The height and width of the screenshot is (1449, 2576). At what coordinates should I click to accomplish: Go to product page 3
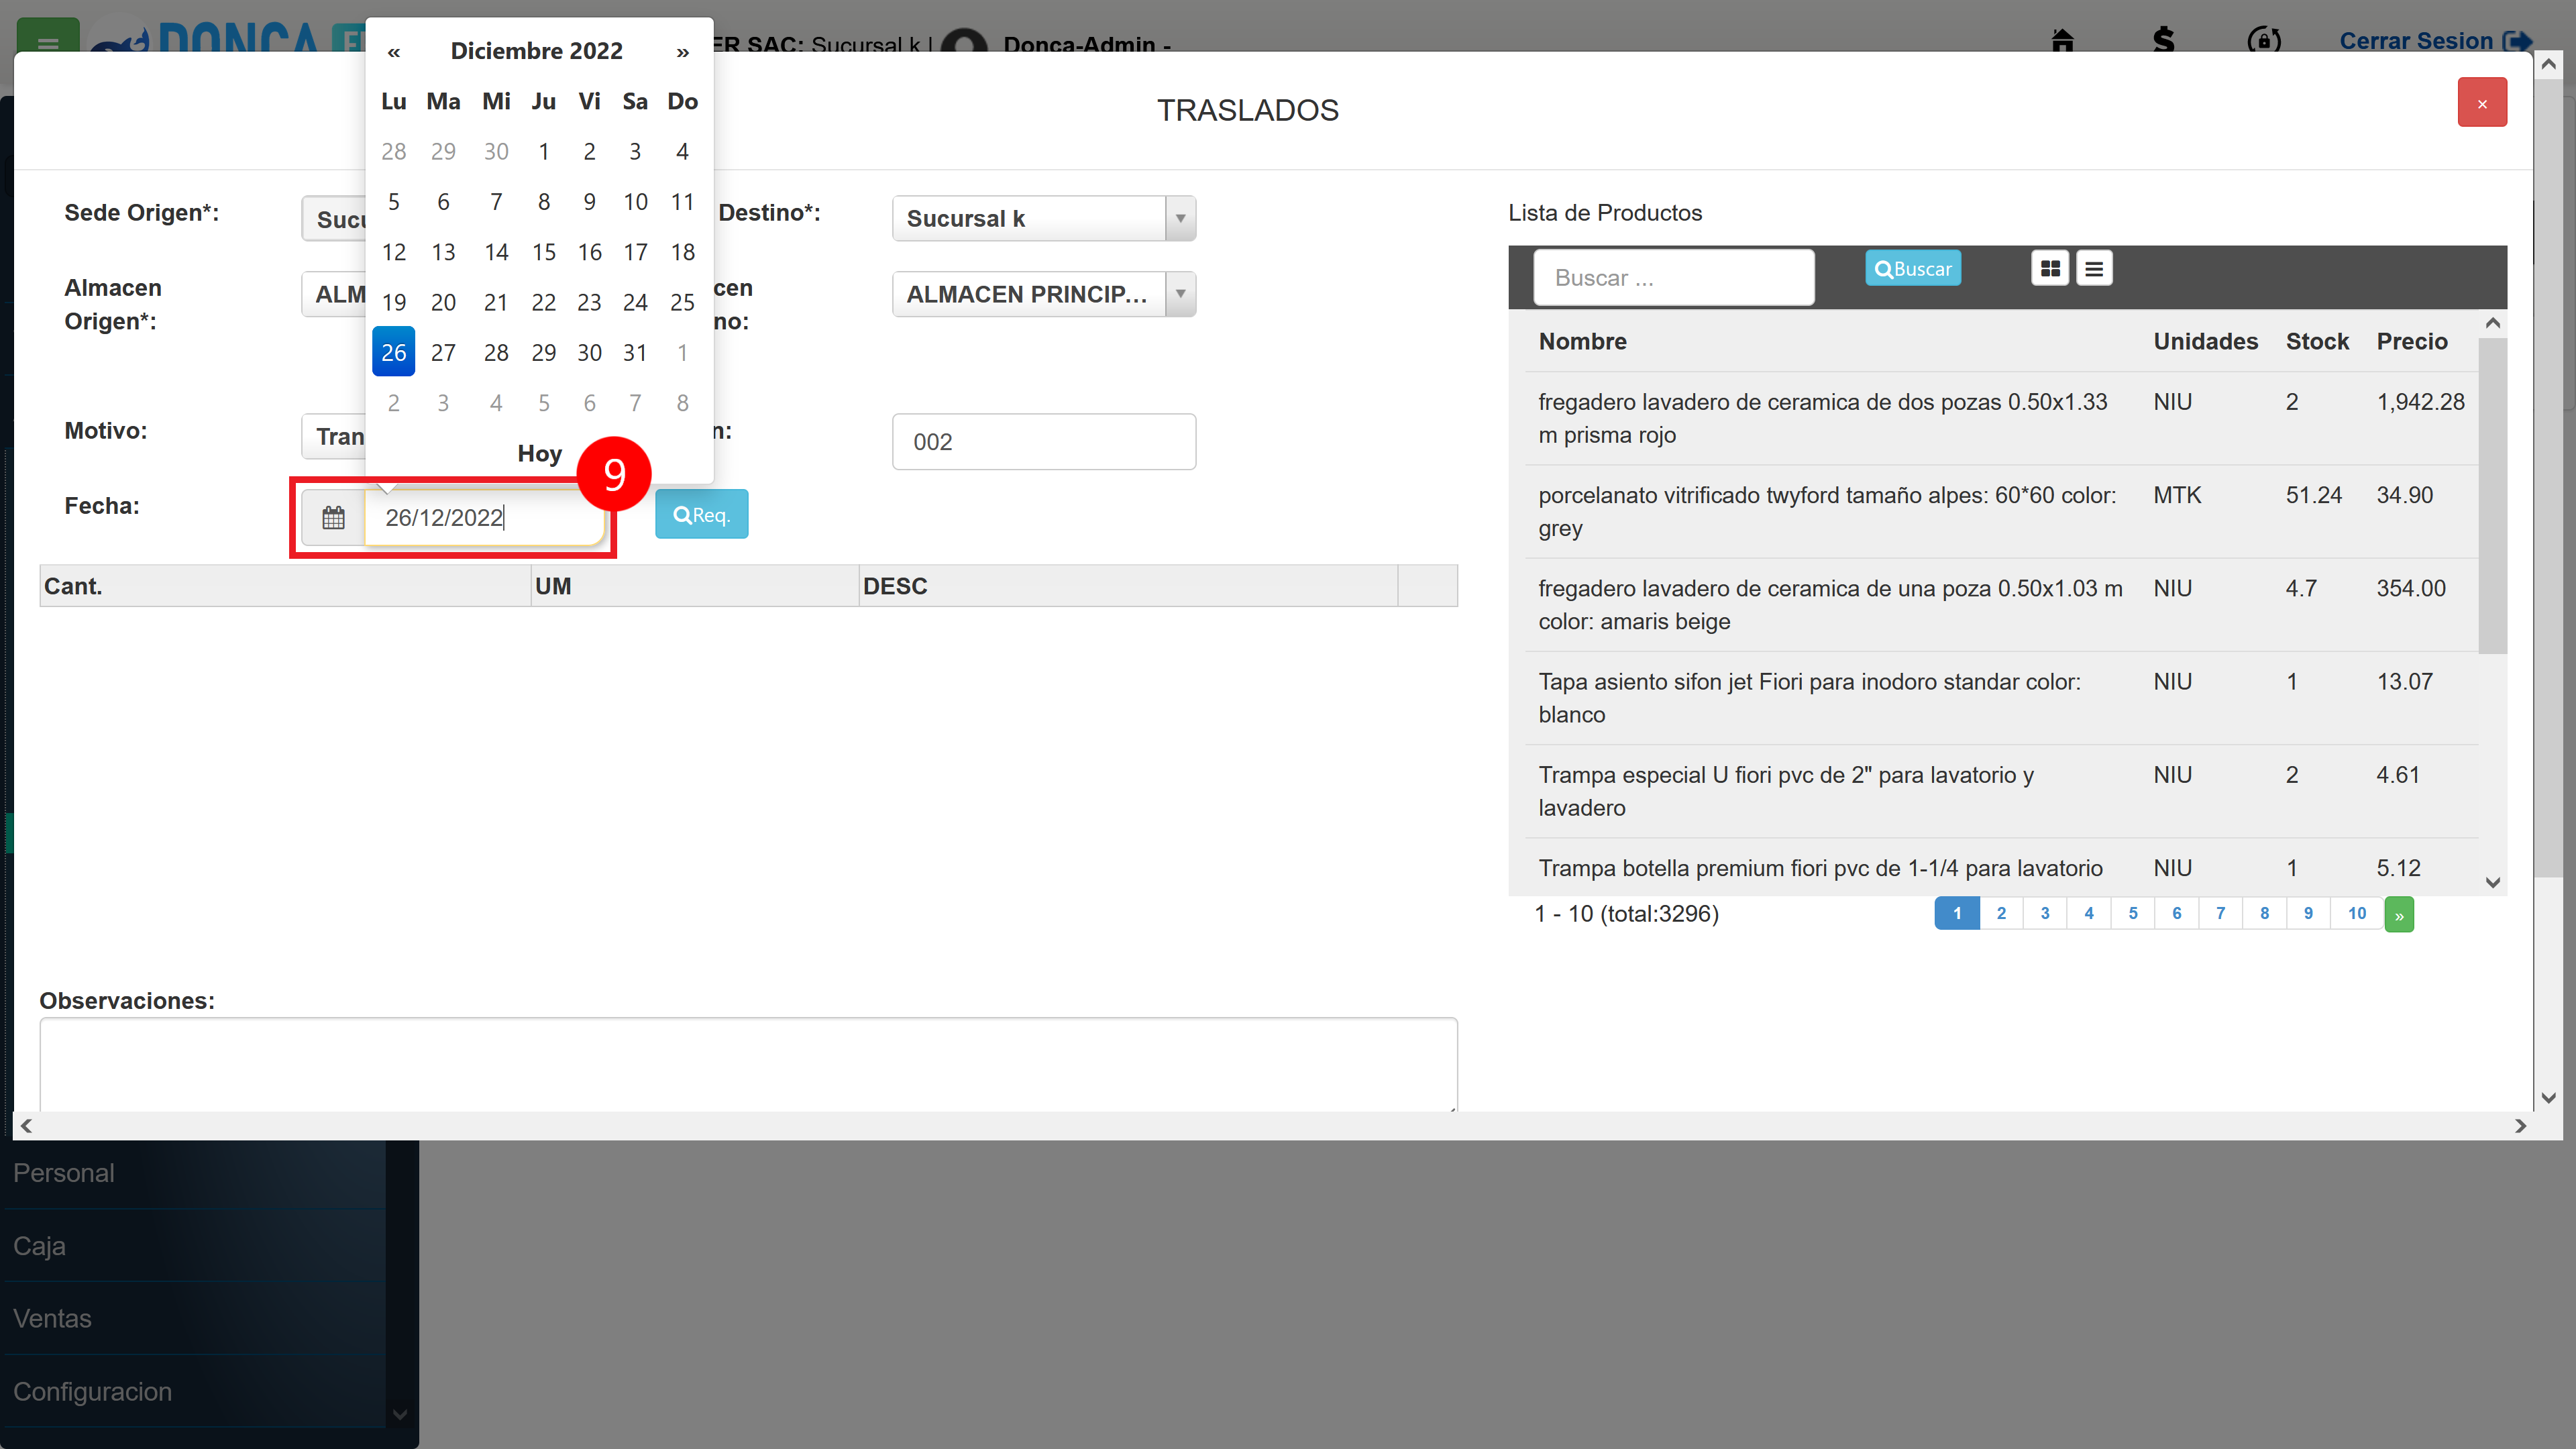coord(2045,913)
